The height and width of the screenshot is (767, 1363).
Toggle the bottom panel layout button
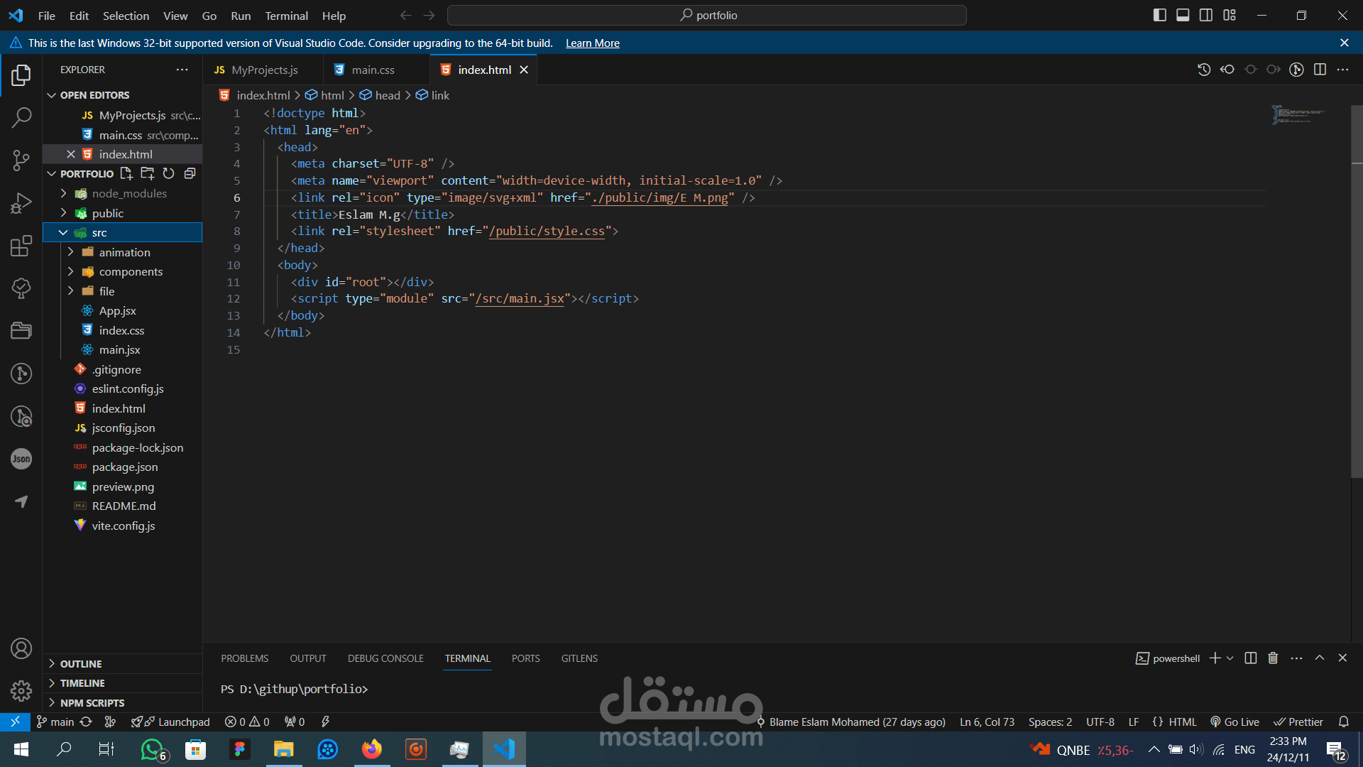pyautogui.click(x=1183, y=15)
